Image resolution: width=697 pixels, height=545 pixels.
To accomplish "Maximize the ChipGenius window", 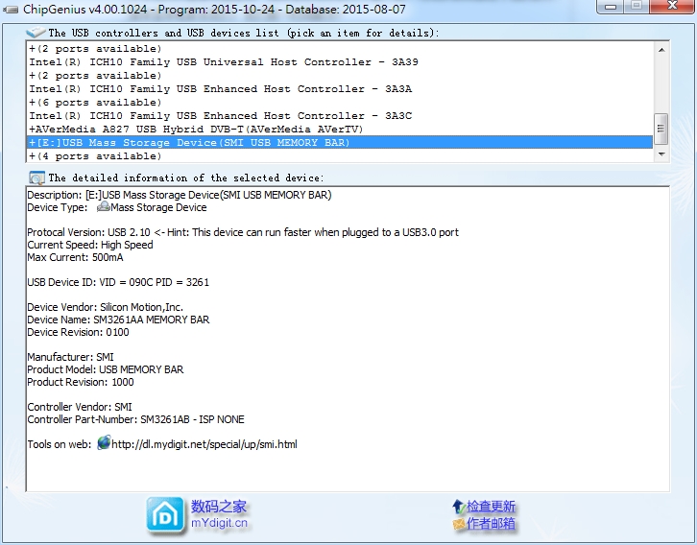I will 637,6.
